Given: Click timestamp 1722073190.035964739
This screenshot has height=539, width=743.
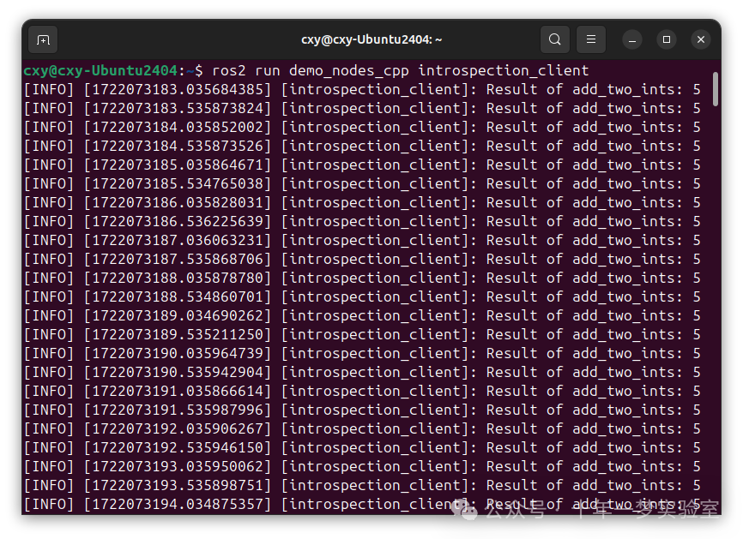Looking at the screenshot, I should (178, 354).
